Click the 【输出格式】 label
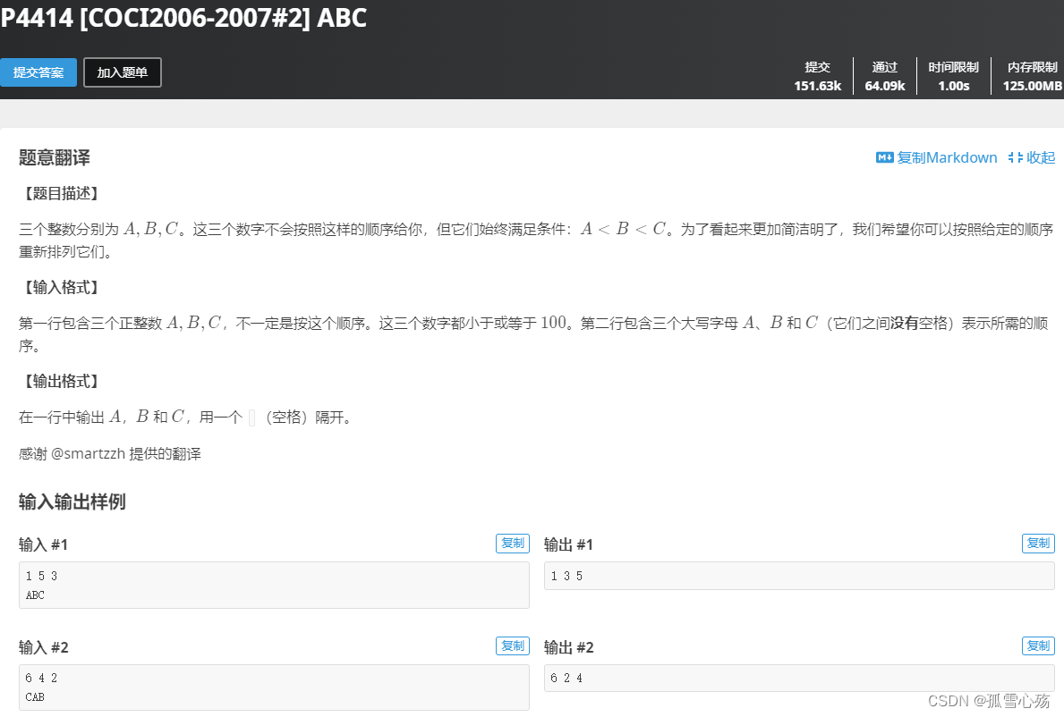The width and height of the screenshot is (1064, 717). (61, 382)
